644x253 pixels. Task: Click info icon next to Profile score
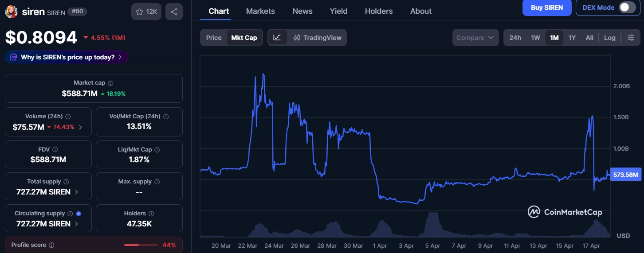point(51,245)
